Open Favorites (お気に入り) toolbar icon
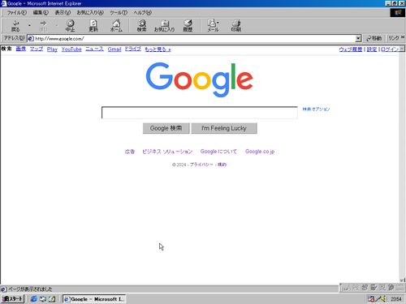 click(165, 26)
